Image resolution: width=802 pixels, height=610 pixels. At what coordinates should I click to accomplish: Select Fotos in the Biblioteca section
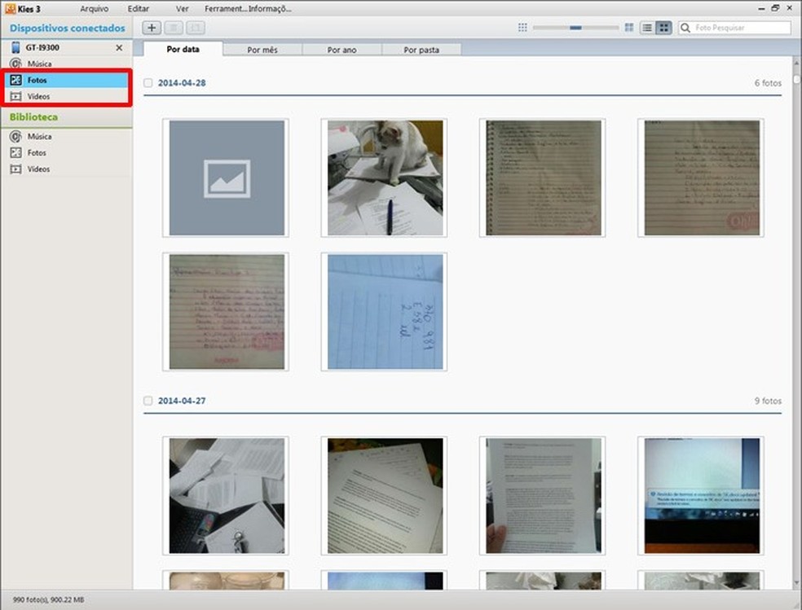tap(37, 152)
